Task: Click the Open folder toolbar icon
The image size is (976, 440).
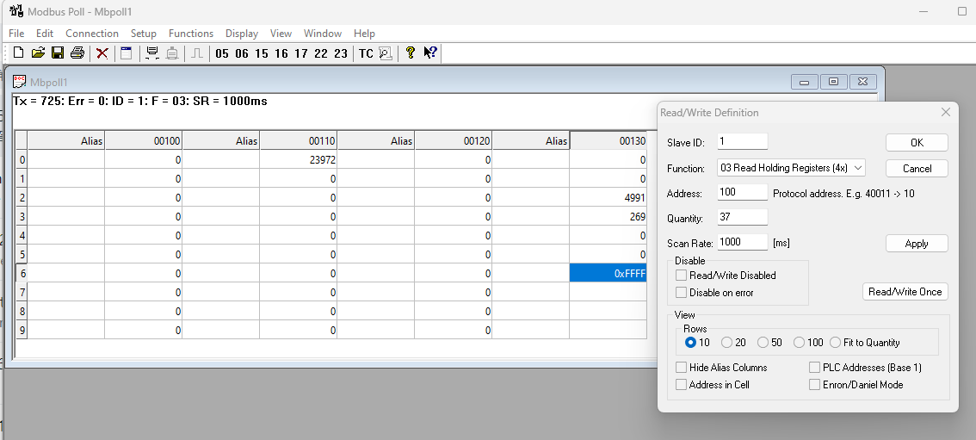Action: click(38, 53)
